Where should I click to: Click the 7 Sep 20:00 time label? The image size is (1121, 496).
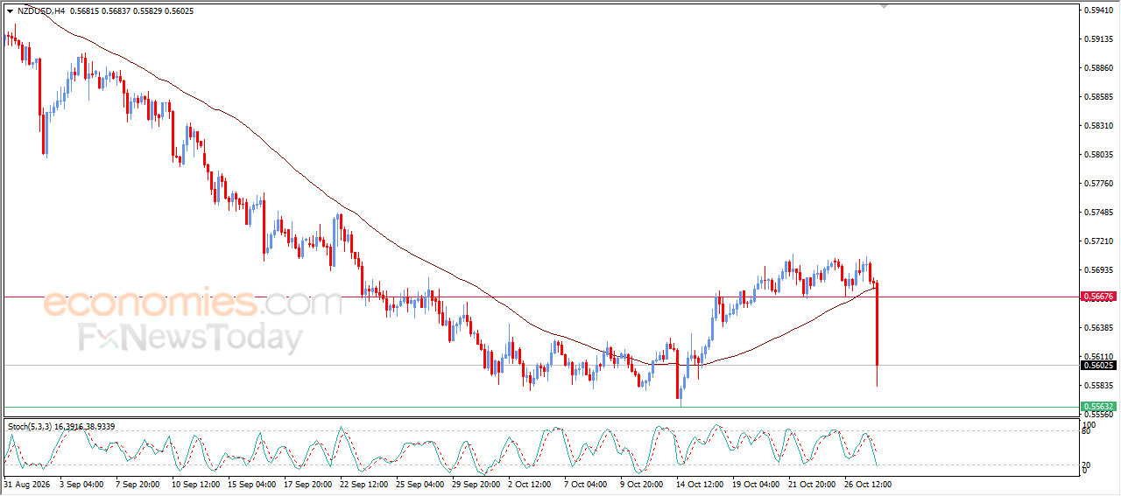[x=137, y=484]
